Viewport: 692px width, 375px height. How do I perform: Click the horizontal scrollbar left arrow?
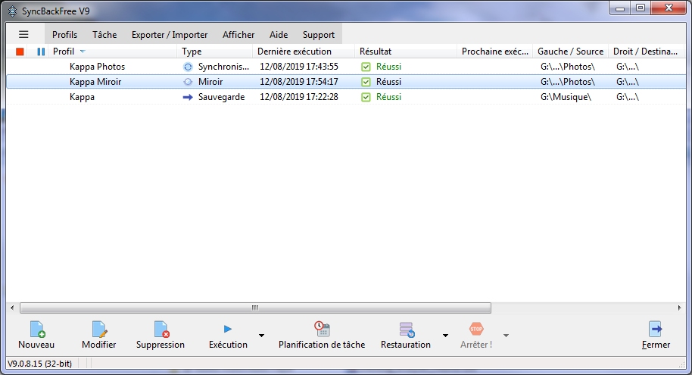coord(12,308)
